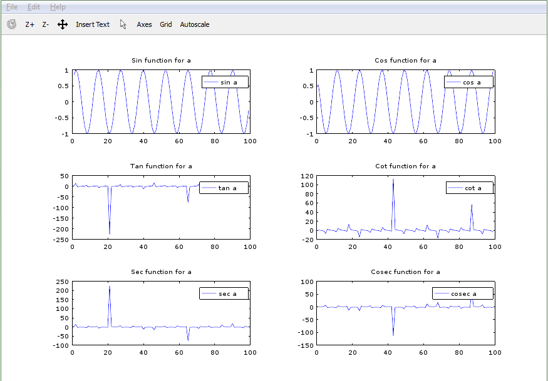
Task: Click the 'sin a' legend box
Action: point(225,82)
